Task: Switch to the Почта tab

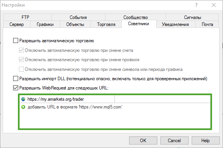Action: (x=207, y=24)
